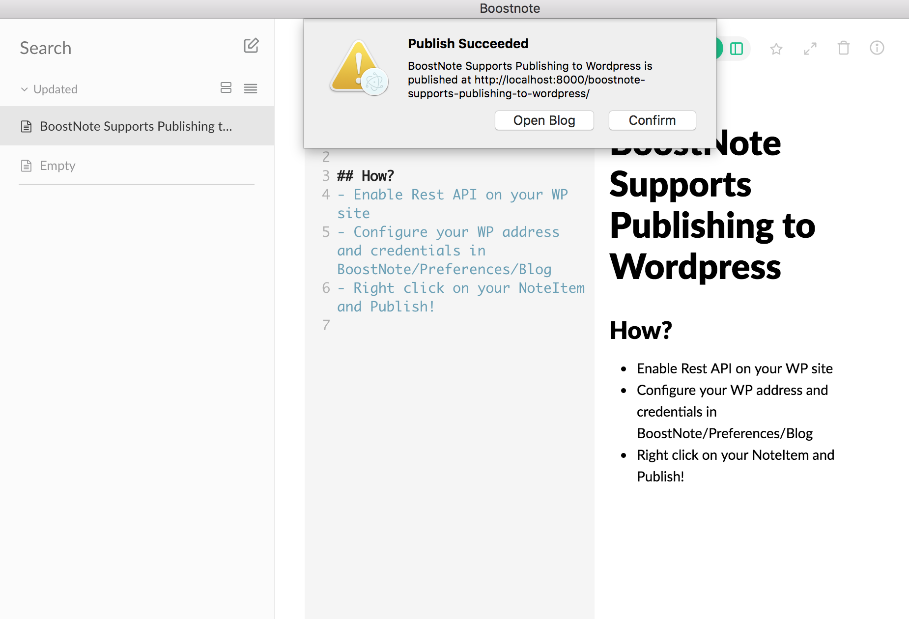
Task: Select the 'Empty' note in list
Action: pos(137,165)
